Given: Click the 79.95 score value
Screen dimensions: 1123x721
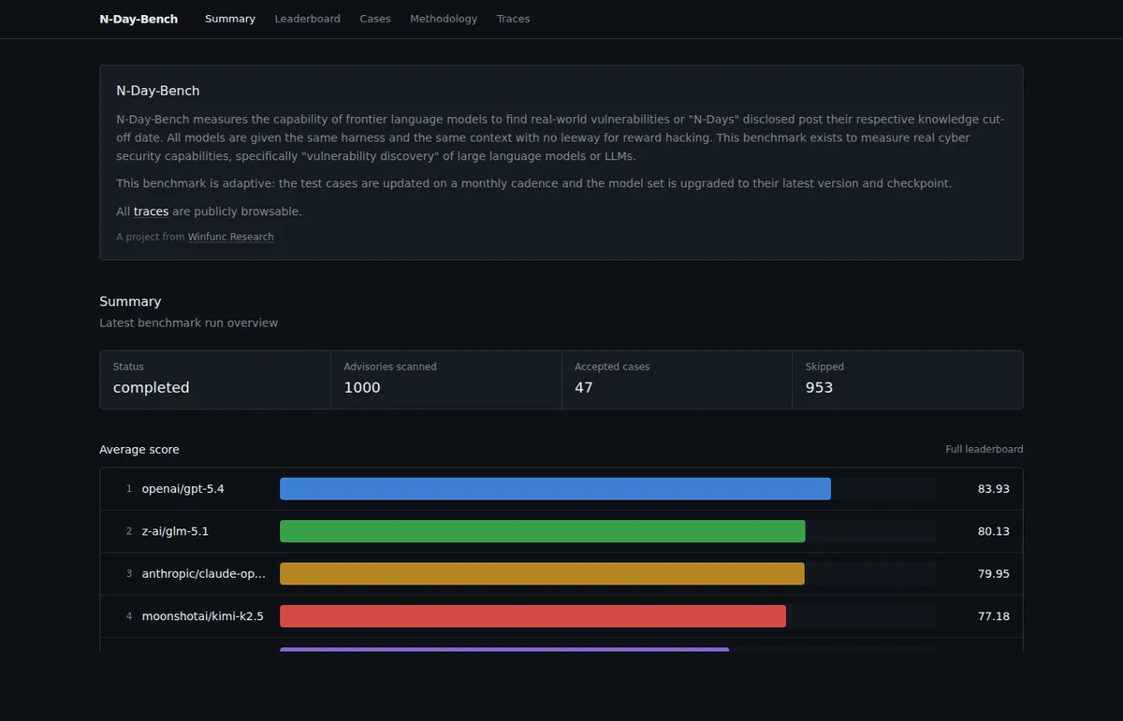Looking at the screenshot, I should coord(994,574).
